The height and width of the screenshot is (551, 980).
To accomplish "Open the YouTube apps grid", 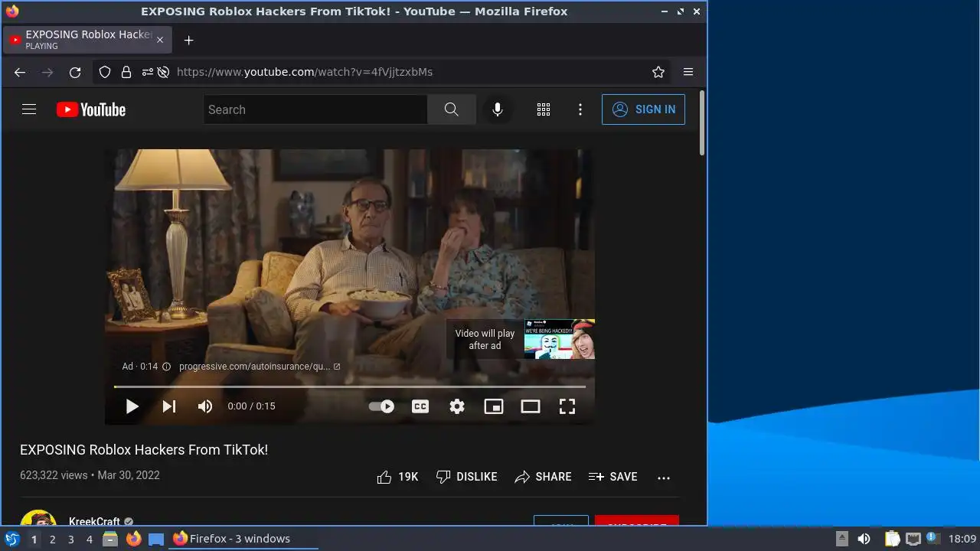I will pos(544,109).
